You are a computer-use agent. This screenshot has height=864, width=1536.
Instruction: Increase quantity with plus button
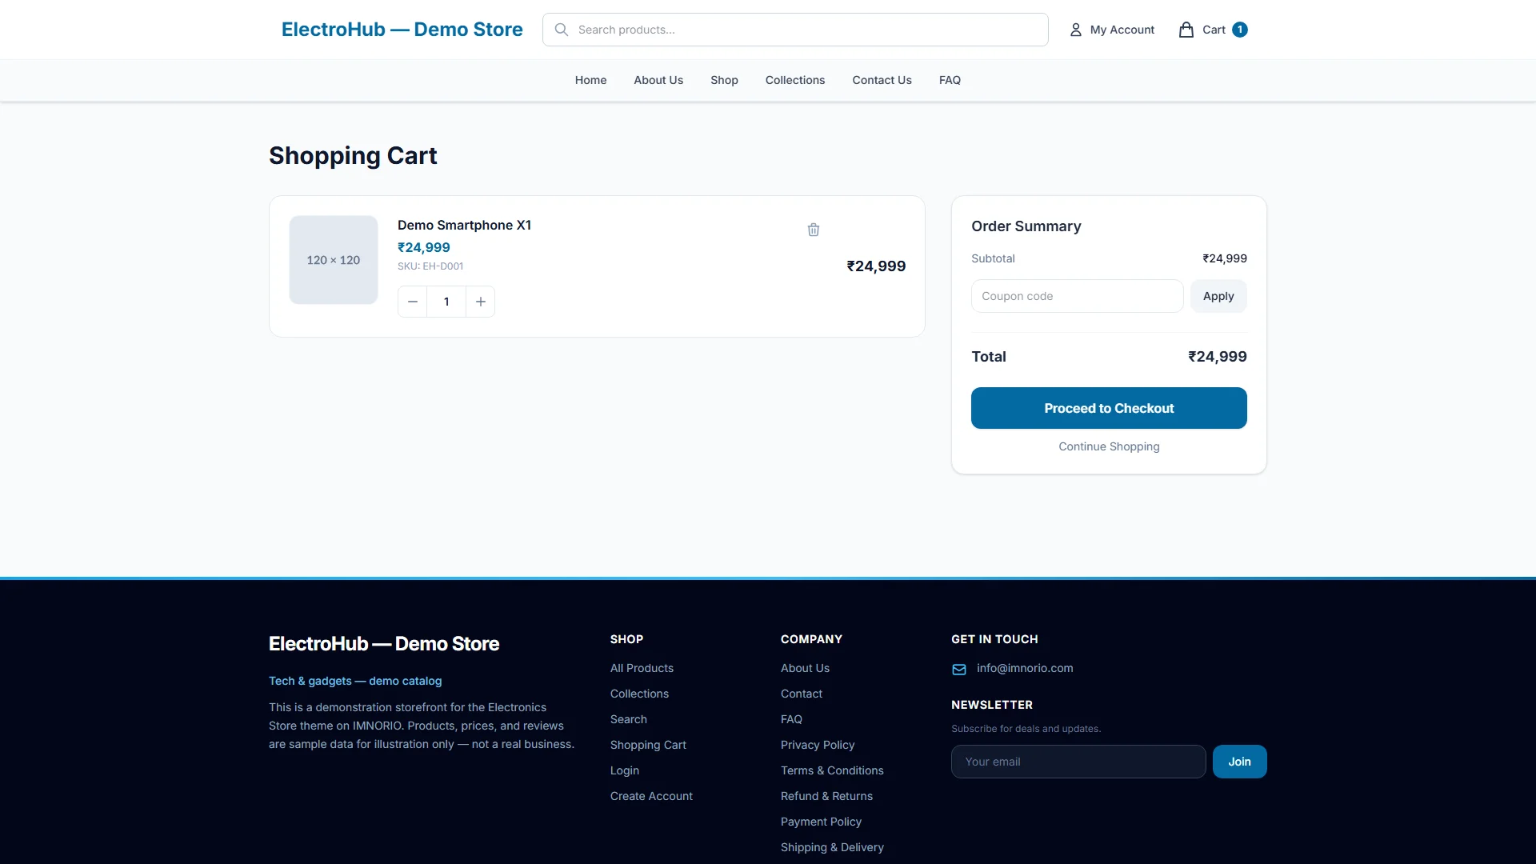click(x=481, y=302)
